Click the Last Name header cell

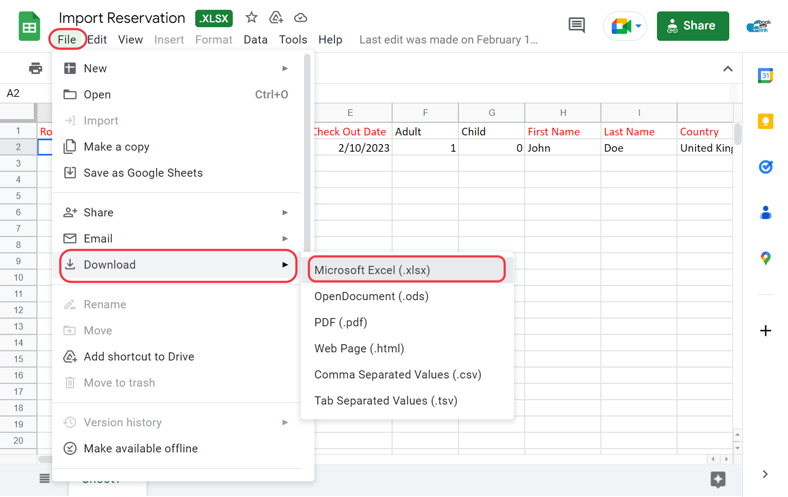pos(639,132)
